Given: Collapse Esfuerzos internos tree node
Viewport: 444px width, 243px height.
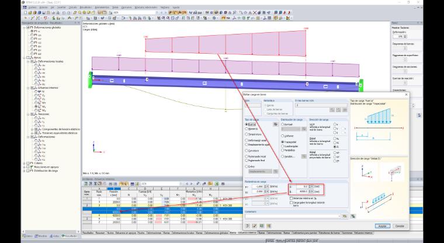Looking at the screenshot, I should coord(28,88).
